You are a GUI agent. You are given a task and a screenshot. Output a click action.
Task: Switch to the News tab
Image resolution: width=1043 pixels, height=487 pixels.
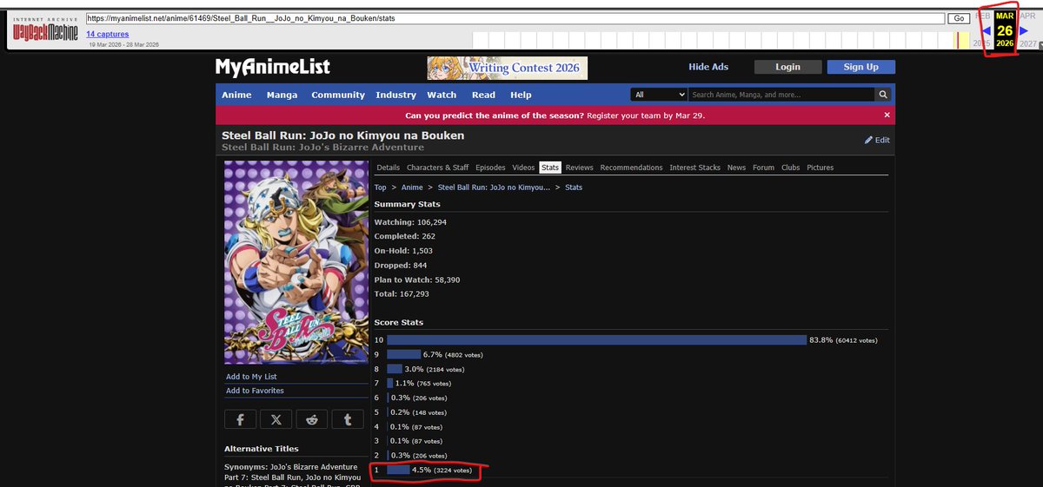[x=736, y=168]
